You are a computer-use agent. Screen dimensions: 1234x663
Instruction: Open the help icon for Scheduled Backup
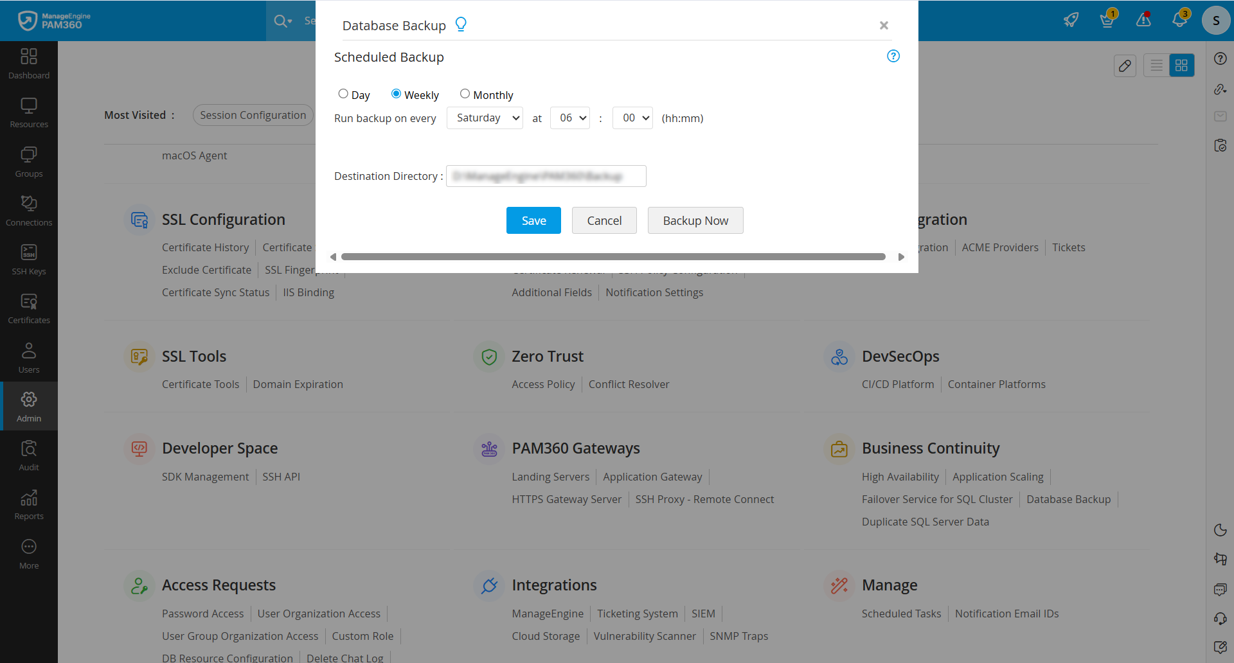pyautogui.click(x=893, y=56)
